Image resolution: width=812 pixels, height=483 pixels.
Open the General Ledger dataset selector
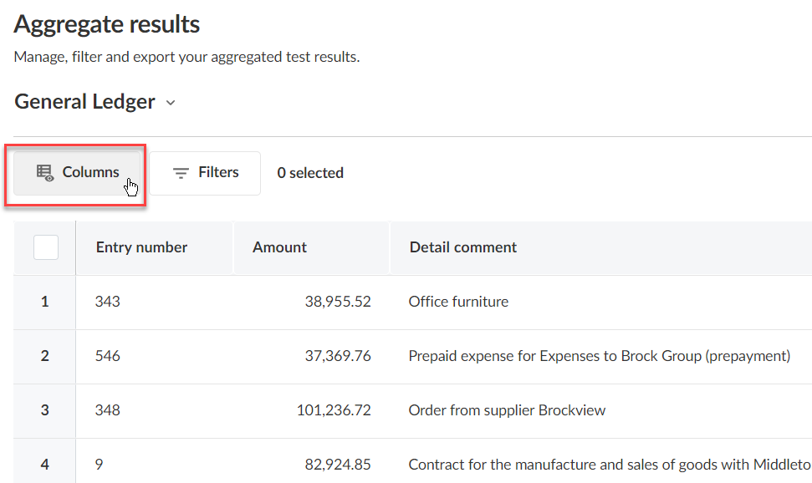pyautogui.click(x=85, y=102)
